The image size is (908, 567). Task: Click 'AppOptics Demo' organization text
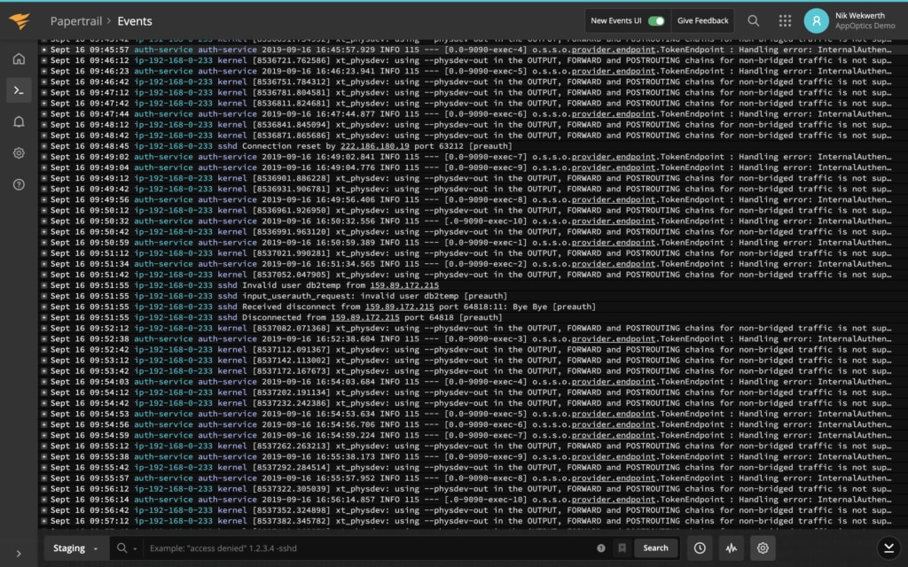tap(865, 26)
